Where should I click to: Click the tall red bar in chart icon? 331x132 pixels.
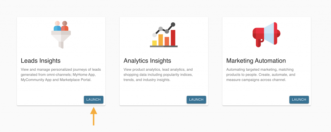[173, 38]
